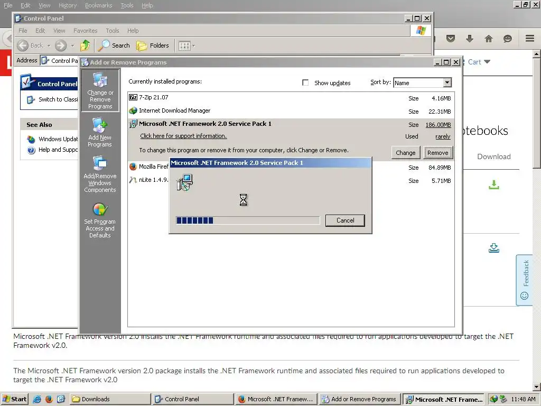Click the Remove button for .NET Framework
This screenshot has height=406, width=541.
[x=438, y=153]
